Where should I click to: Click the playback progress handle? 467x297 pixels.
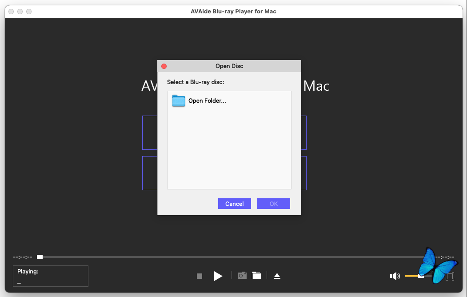[40, 257]
